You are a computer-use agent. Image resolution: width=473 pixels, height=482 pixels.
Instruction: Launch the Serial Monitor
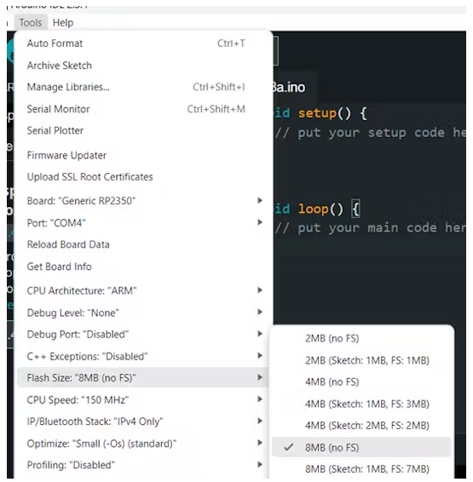(143, 109)
